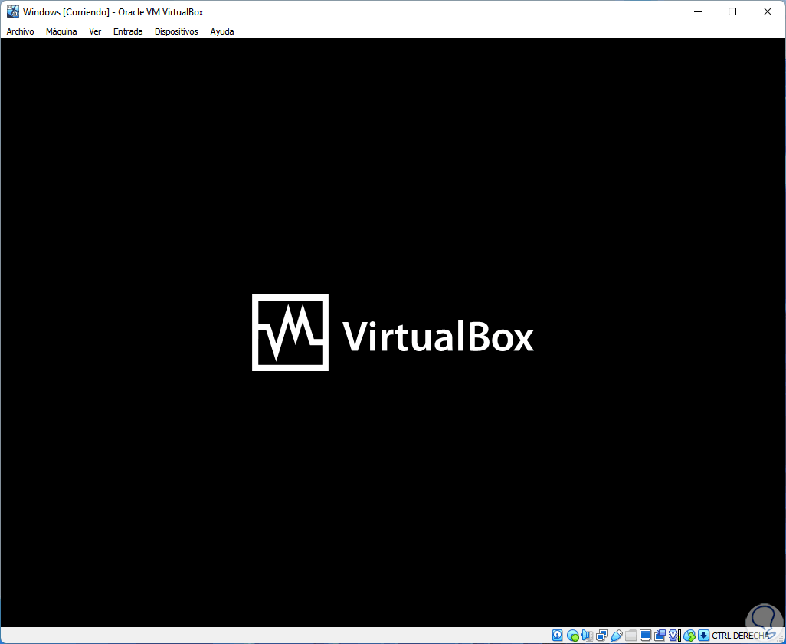Viewport: 786px width, 644px height.
Task: Open the Entrada menu
Action: (x=128, y=31)
